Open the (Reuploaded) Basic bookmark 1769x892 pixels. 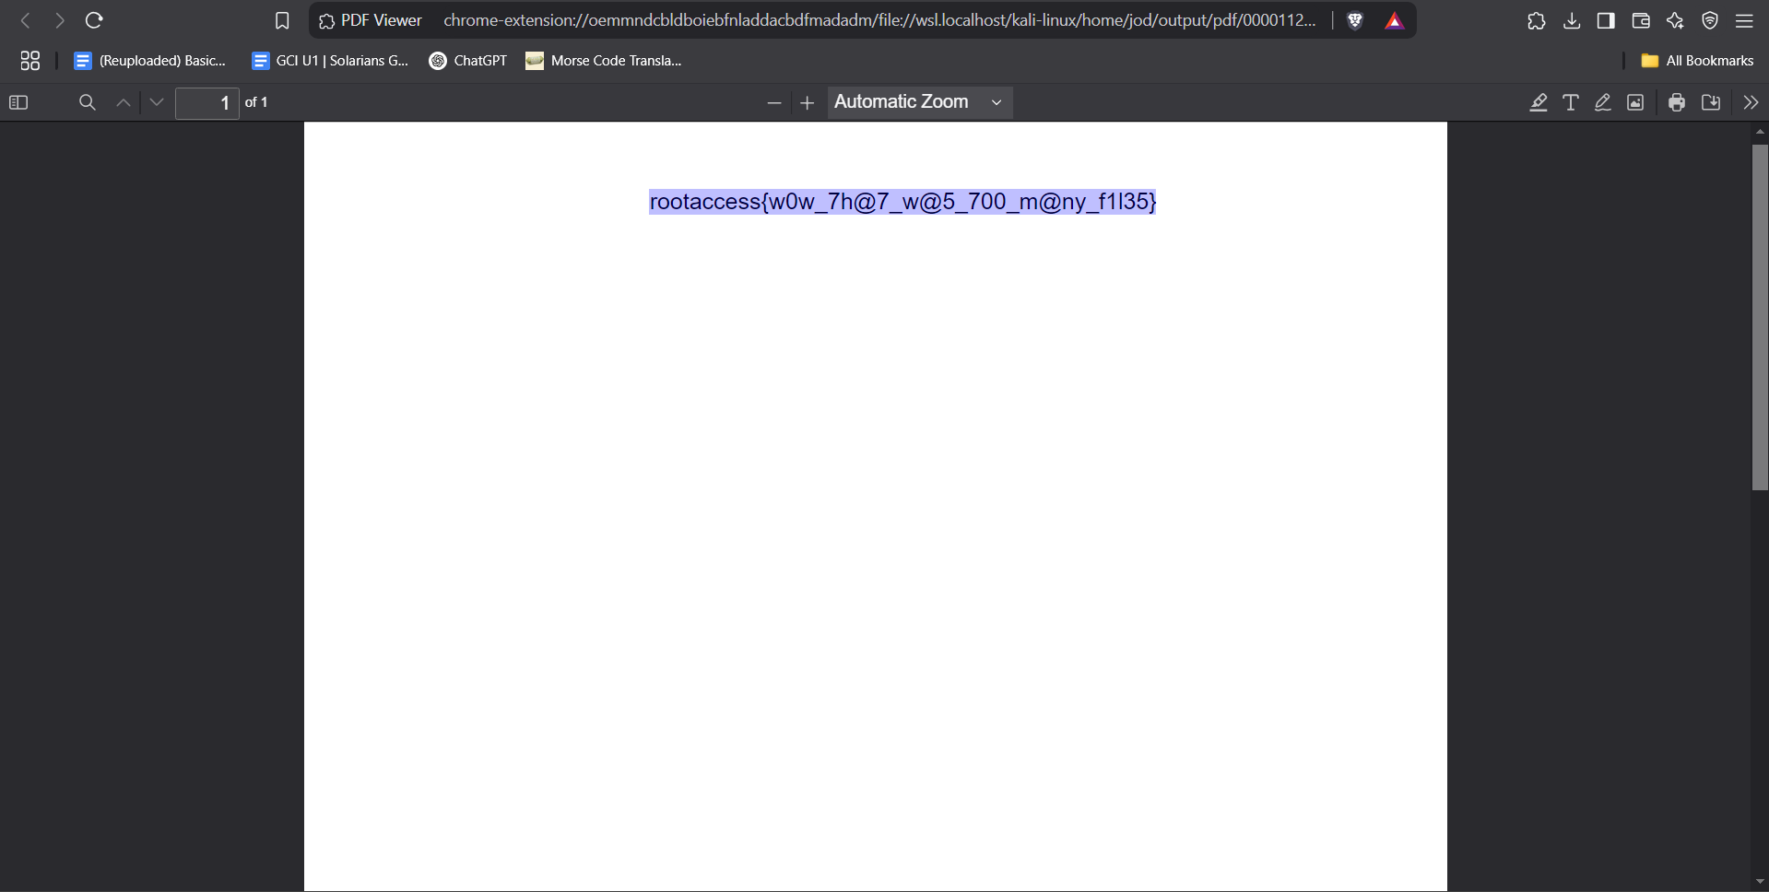coord(150,61)
